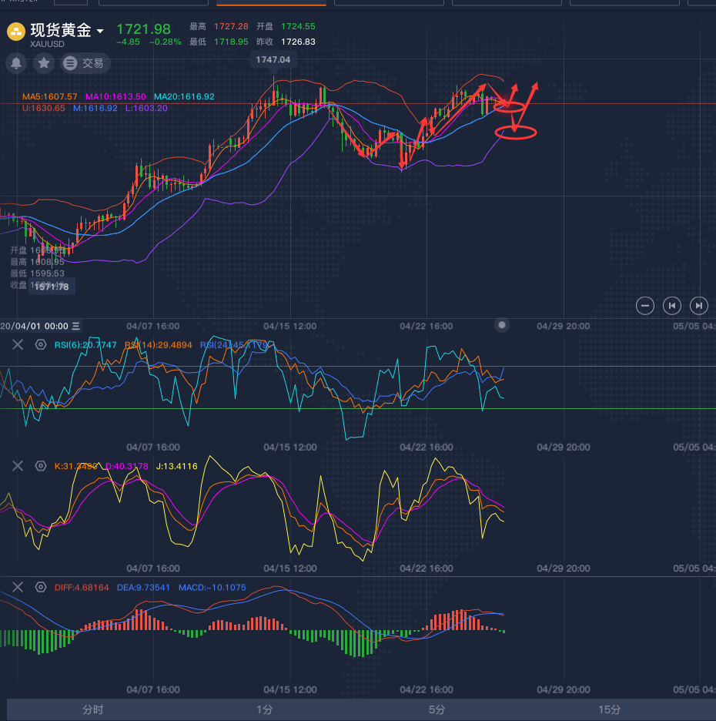Screen dimensions: 716x721
Task: Jump to latest with skip-forward button
Action: [698, 306]
